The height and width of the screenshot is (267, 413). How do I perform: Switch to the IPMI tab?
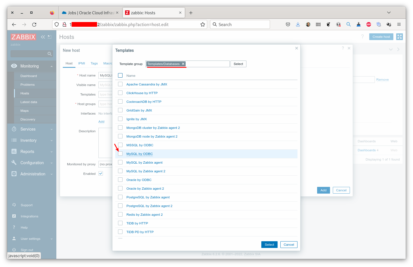tap(81, 63)
